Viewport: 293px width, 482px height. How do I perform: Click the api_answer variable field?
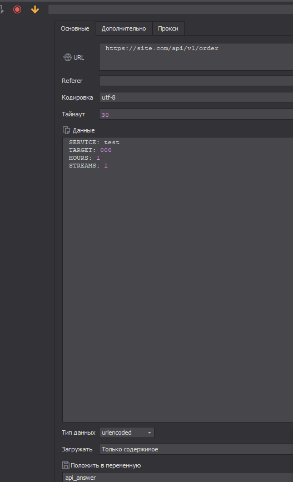click(x=178, y=478)
